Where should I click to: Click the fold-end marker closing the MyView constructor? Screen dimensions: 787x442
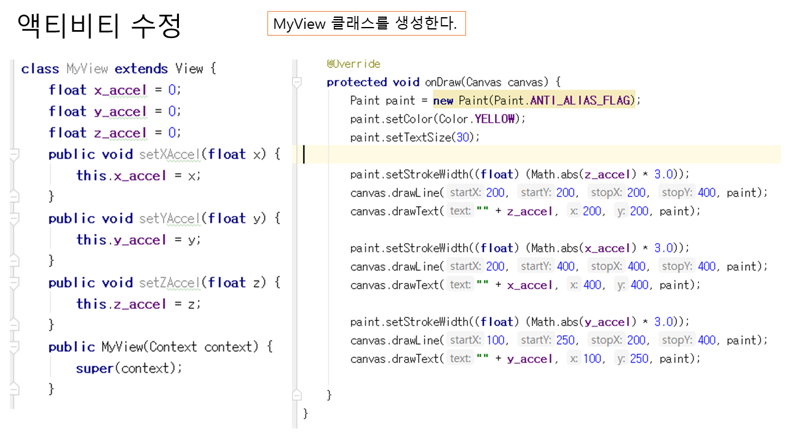tap(14, 389)
